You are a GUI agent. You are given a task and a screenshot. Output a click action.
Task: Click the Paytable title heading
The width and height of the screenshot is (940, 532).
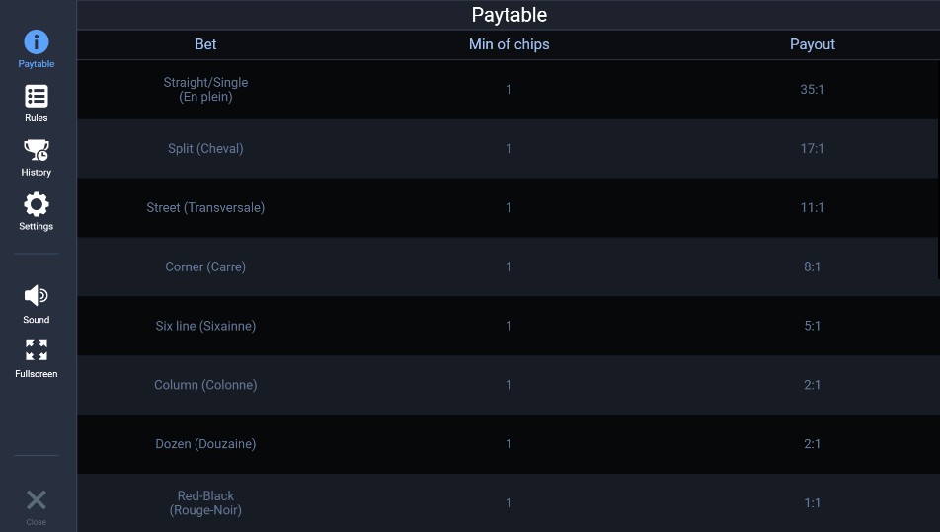509,15
